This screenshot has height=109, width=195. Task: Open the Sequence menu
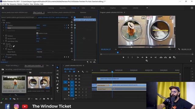pyautogui.click(x=13, y=4)
